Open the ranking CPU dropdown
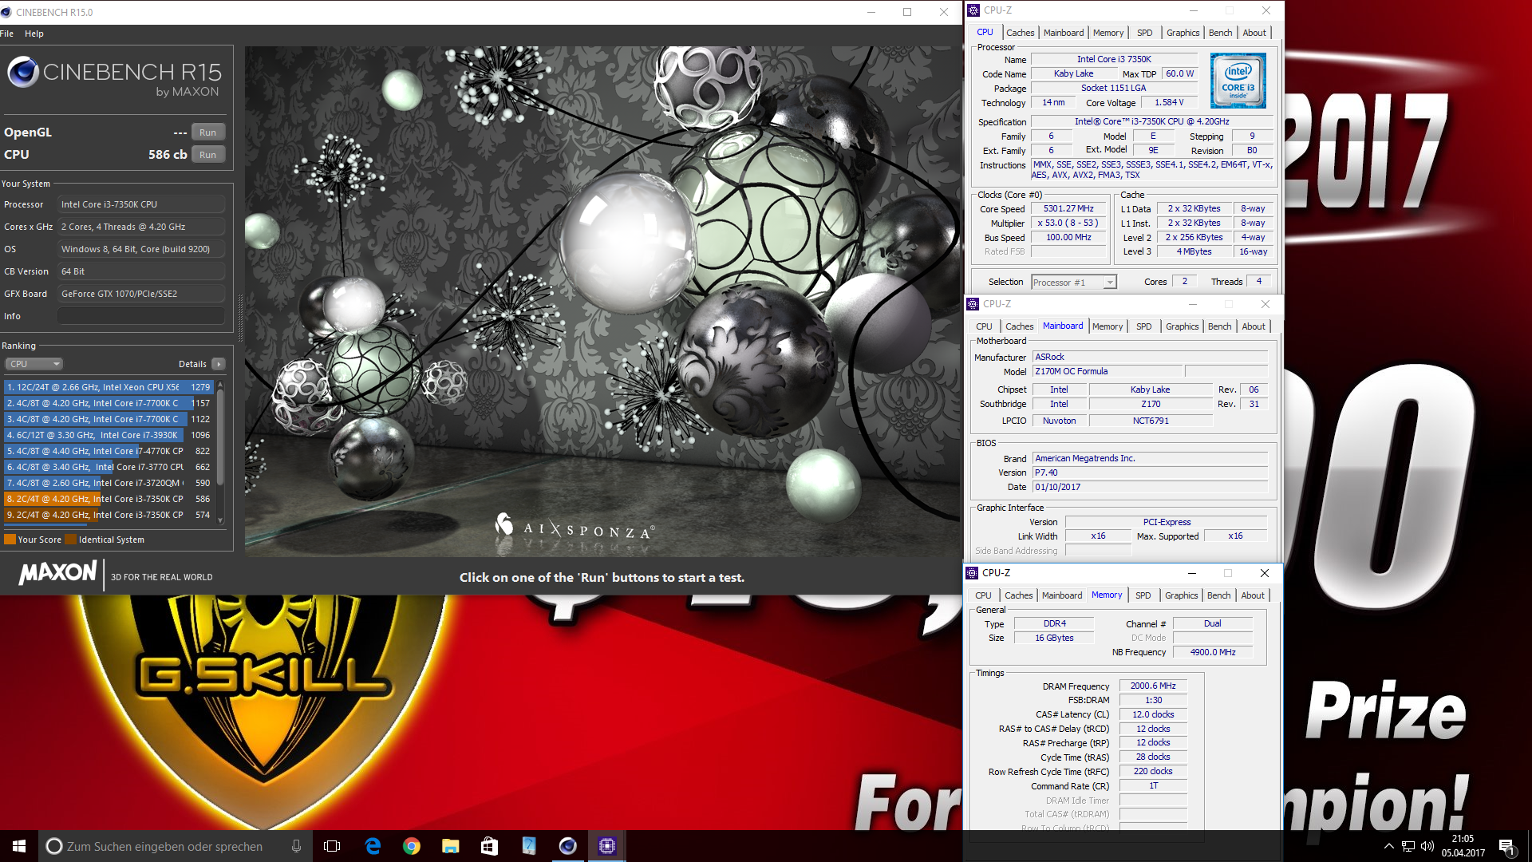The image size is (1532, 862). (34, 364)
